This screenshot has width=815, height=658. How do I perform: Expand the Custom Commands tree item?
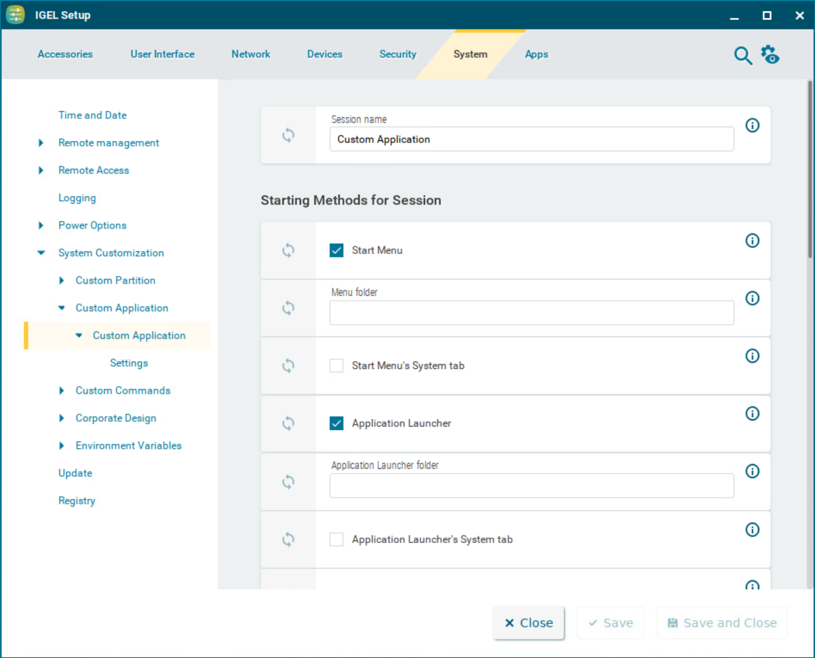pyautogui.click(x=61, y=390)
